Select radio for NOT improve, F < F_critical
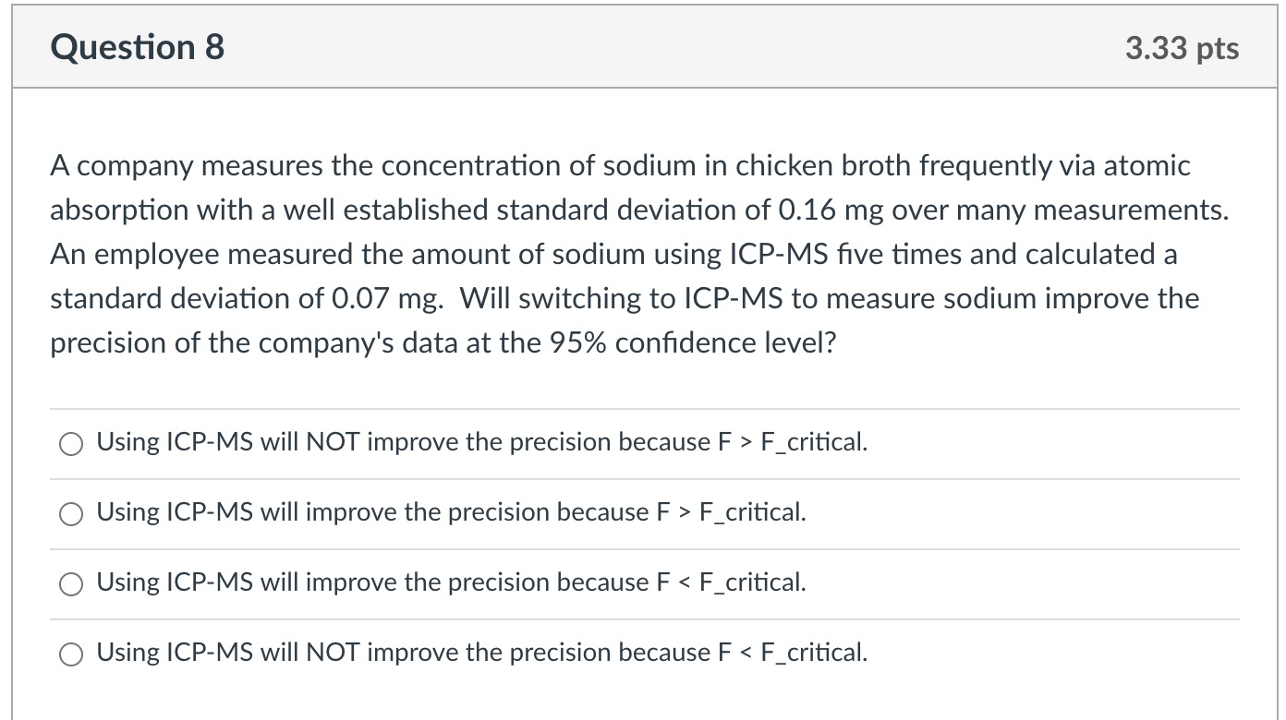The image size is (1286, 720). pos(71,654)
